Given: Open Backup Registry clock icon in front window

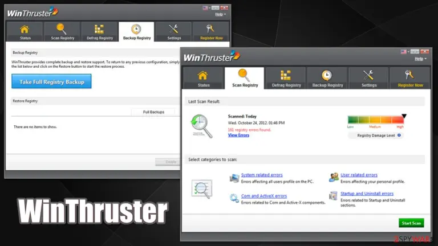Looking at the screenshot, I should 327,75.
